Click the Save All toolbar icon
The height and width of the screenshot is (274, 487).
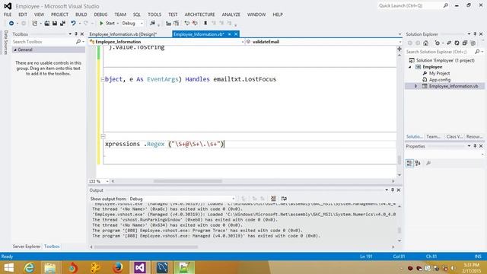62,24
